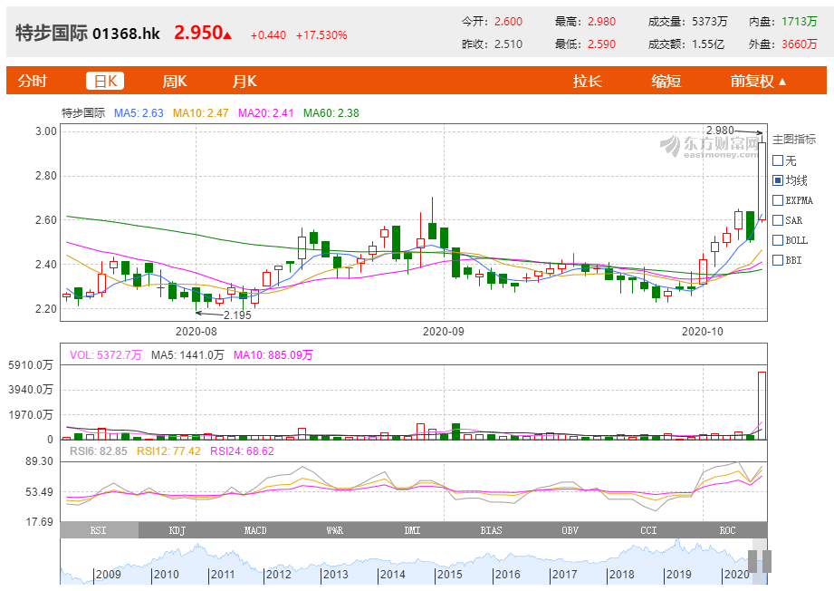Switch to the ROC indicator tab

tap(727, 530)
